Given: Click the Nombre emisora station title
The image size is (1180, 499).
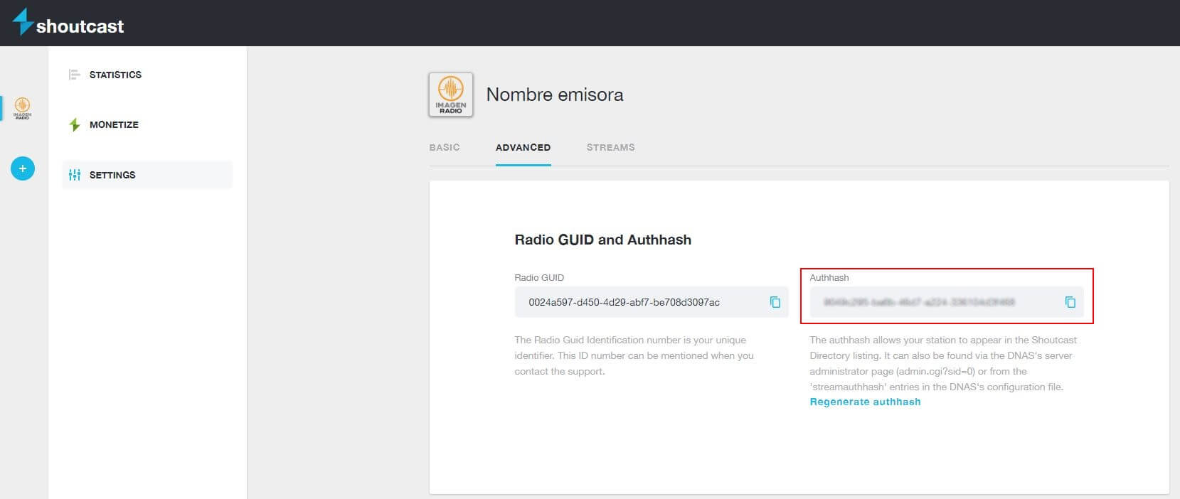Looking at the screenshot, I should [x=555, y=95].
